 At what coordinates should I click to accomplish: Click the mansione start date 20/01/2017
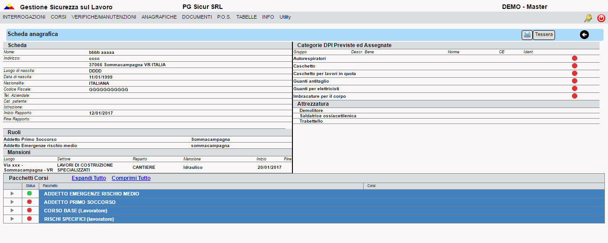pos(270,167)
